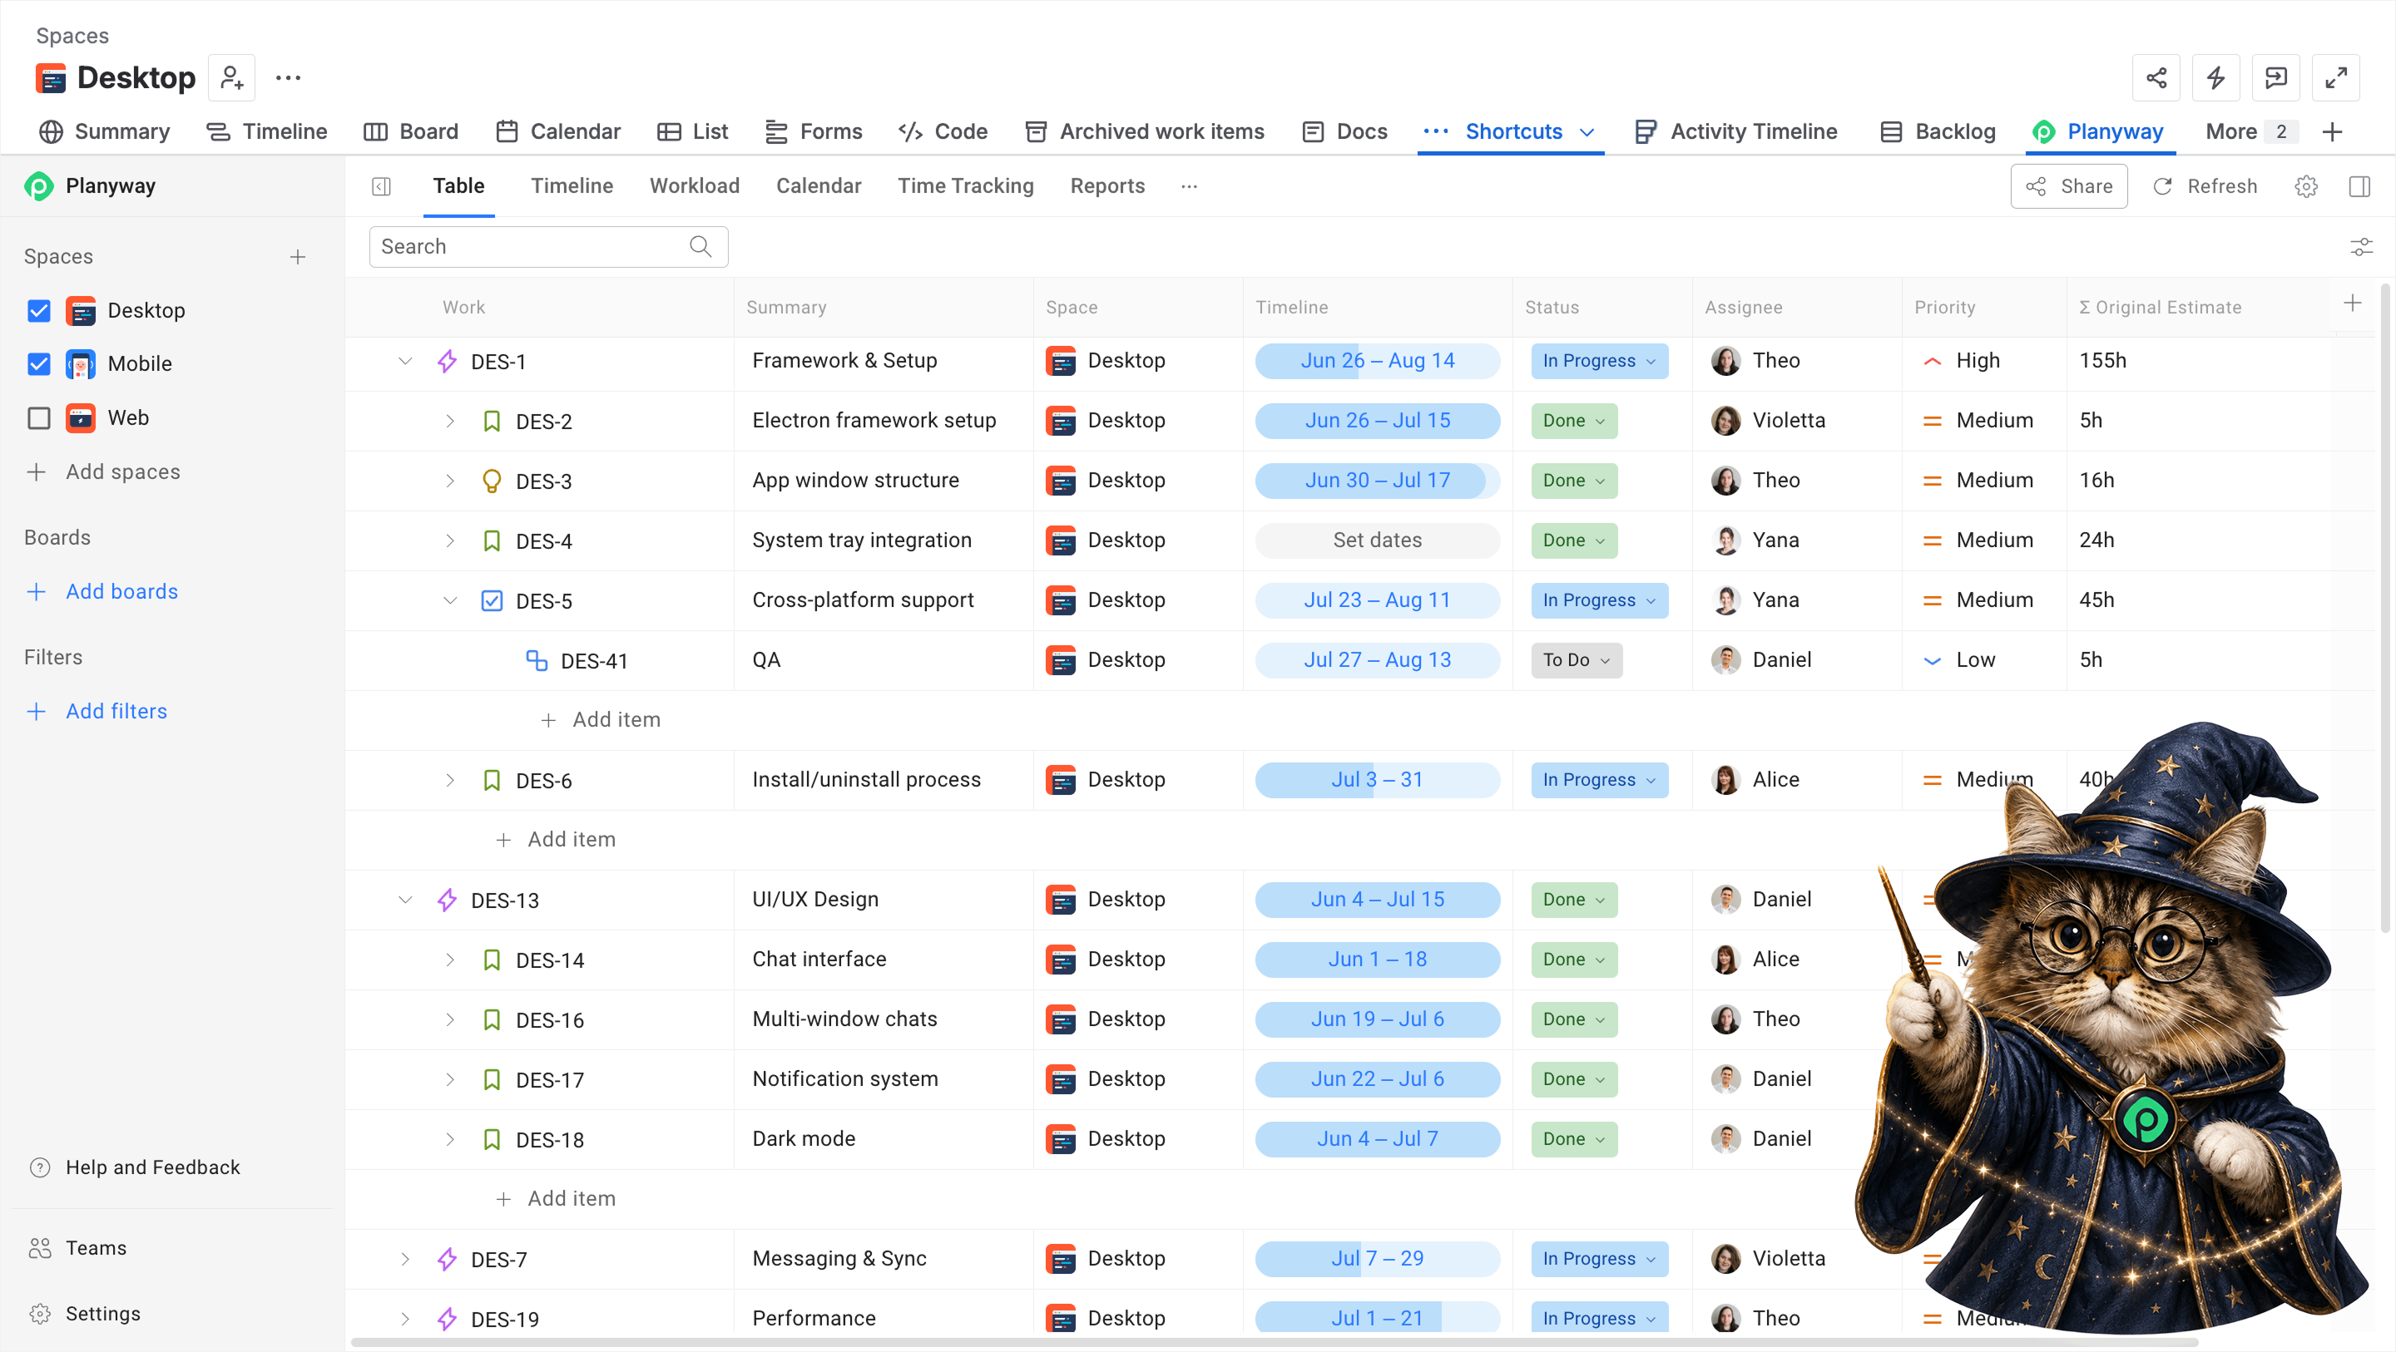Click the Refresh button
The image size is (2396, 1352).
click(x=2205, y=186)
